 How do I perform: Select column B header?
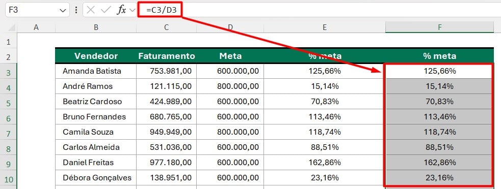[96, 27]
